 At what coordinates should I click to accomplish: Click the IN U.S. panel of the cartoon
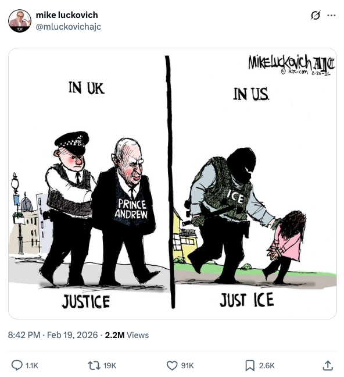pyautogui.click(x=255, y=183)
